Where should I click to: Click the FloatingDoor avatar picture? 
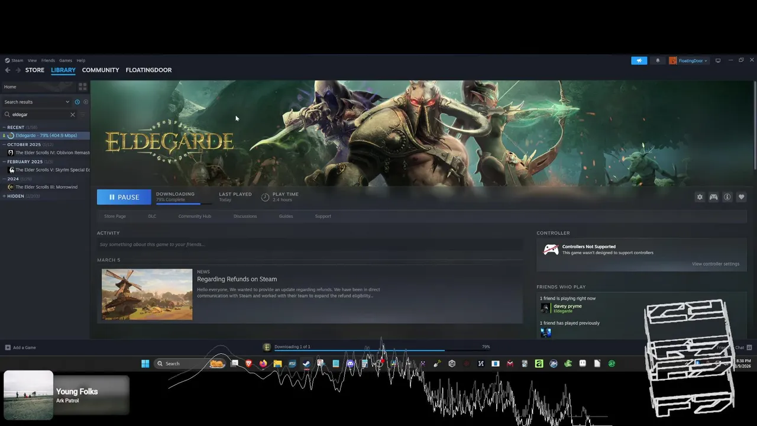click(673, 60)
